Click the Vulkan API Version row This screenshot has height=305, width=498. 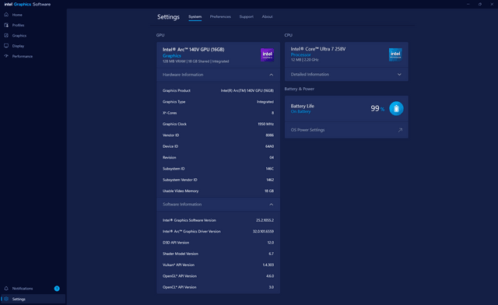(x=218, y=265)
